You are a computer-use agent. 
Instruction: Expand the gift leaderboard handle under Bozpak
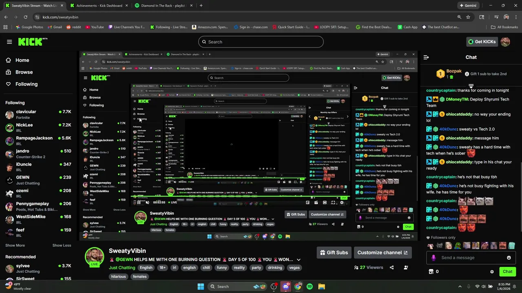point(471,86)
